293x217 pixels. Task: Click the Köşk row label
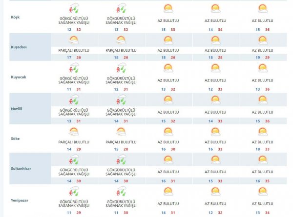[15, 17]
